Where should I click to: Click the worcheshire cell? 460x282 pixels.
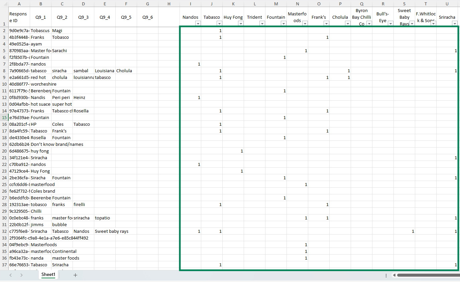coord(40,84)
